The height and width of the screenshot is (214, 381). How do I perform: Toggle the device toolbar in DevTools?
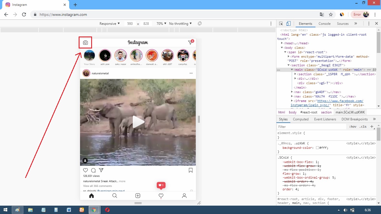click(x=288, y=24)
